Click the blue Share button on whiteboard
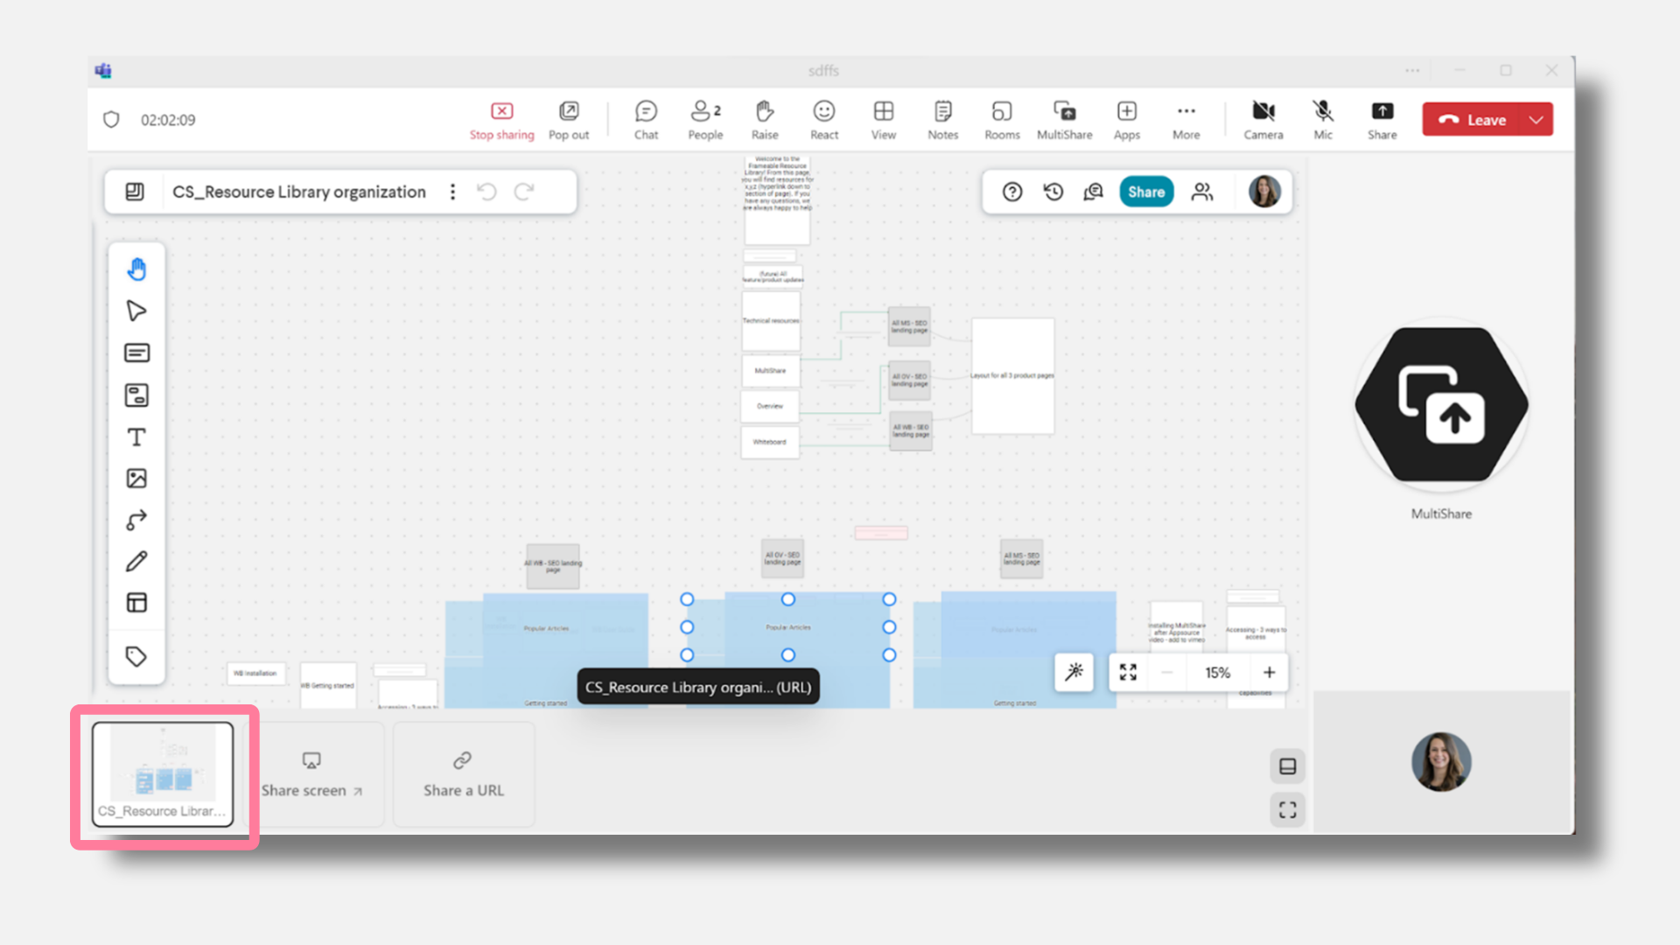This screenshot has width=1680, height=945. pos(1146,192)
